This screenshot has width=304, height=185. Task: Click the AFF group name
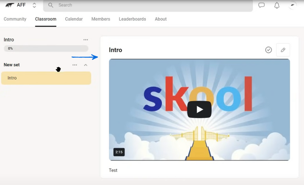[x=21, y=5]
